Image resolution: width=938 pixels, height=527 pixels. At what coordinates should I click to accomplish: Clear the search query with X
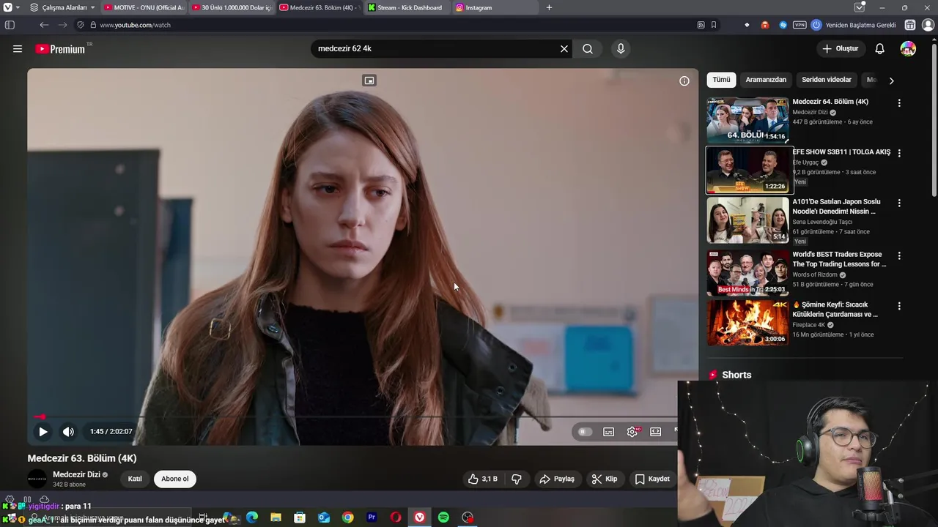(564, 49)
